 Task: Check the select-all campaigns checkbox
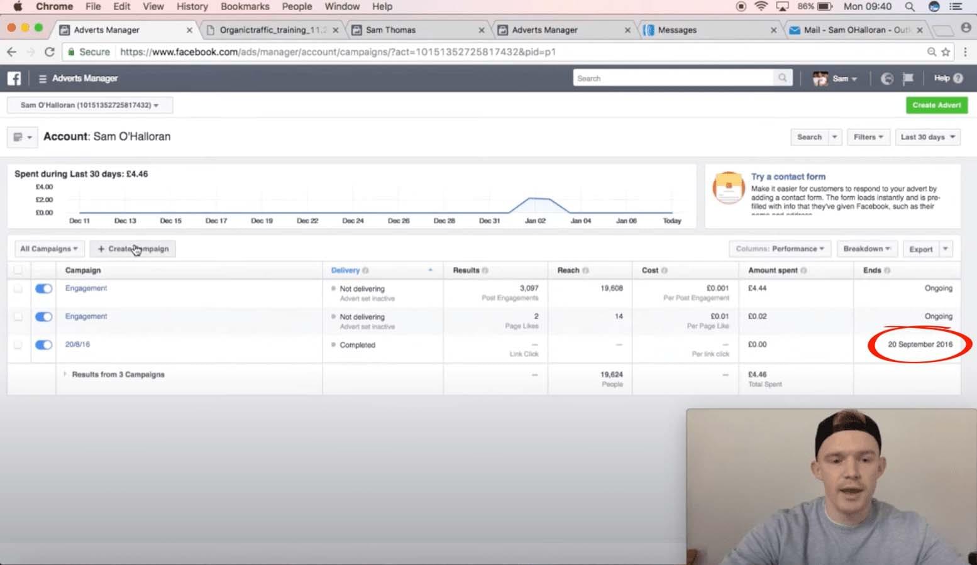18,270
